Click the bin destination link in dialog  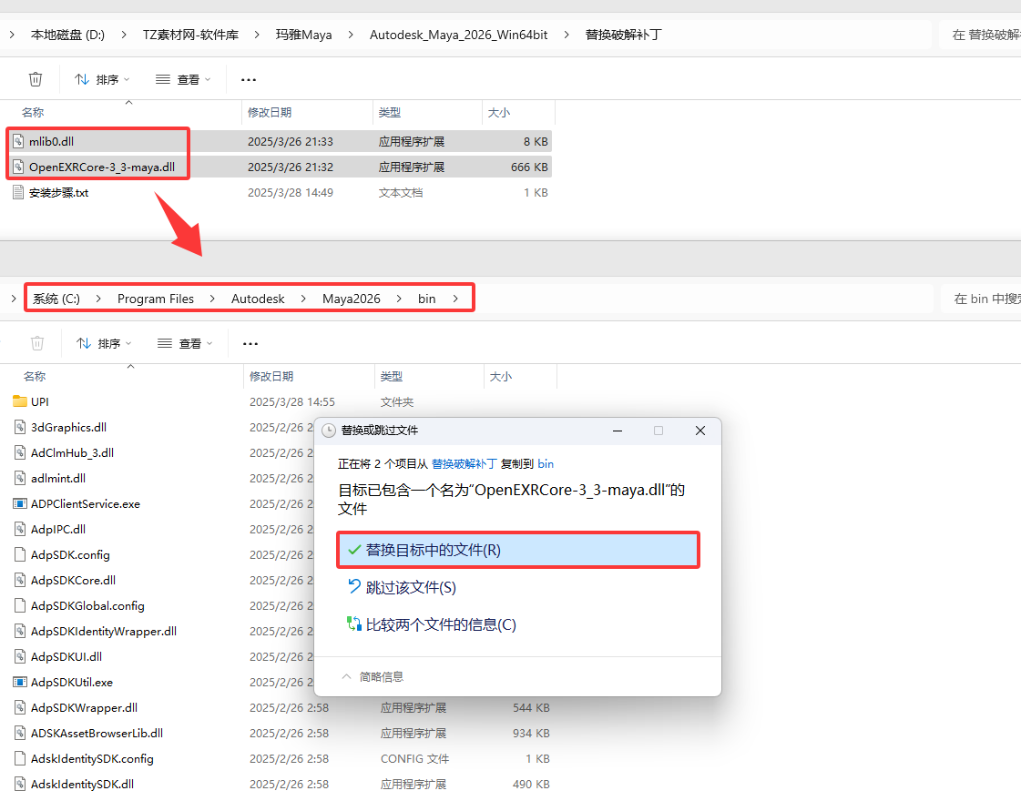click(546, 464)
